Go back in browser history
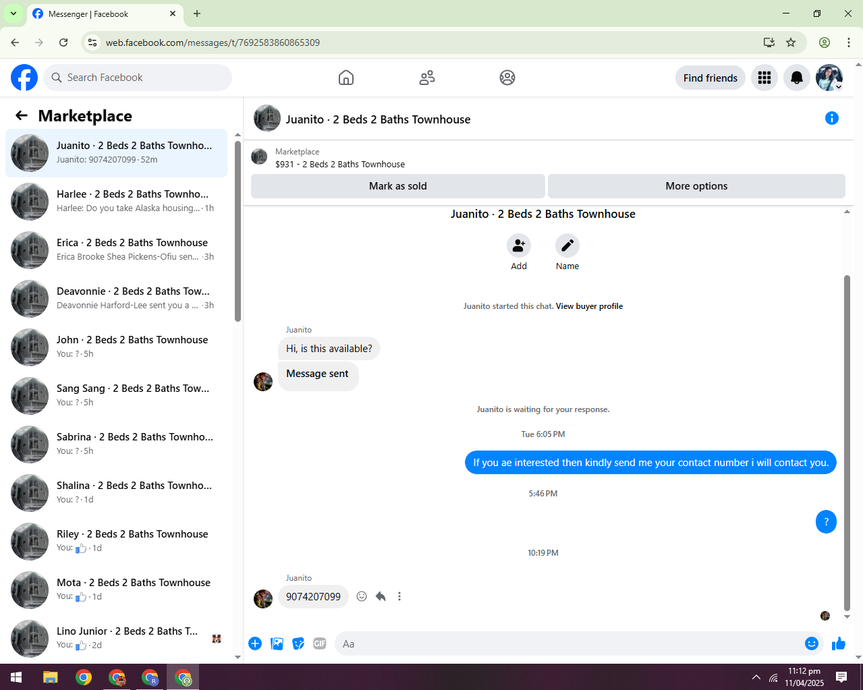This screenshot has height=690, width=863. pos(15,42)
